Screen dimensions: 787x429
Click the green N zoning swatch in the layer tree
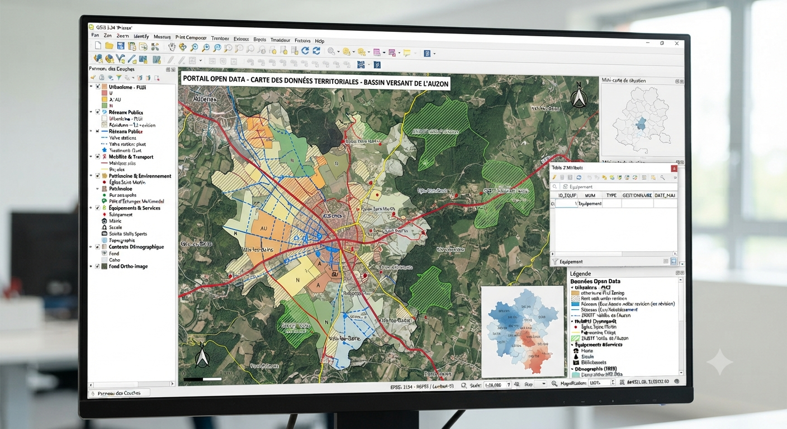coord(105,106)
